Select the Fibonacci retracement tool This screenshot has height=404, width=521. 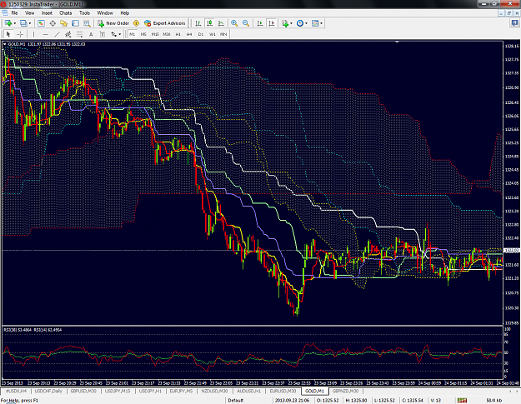[80, 34]
